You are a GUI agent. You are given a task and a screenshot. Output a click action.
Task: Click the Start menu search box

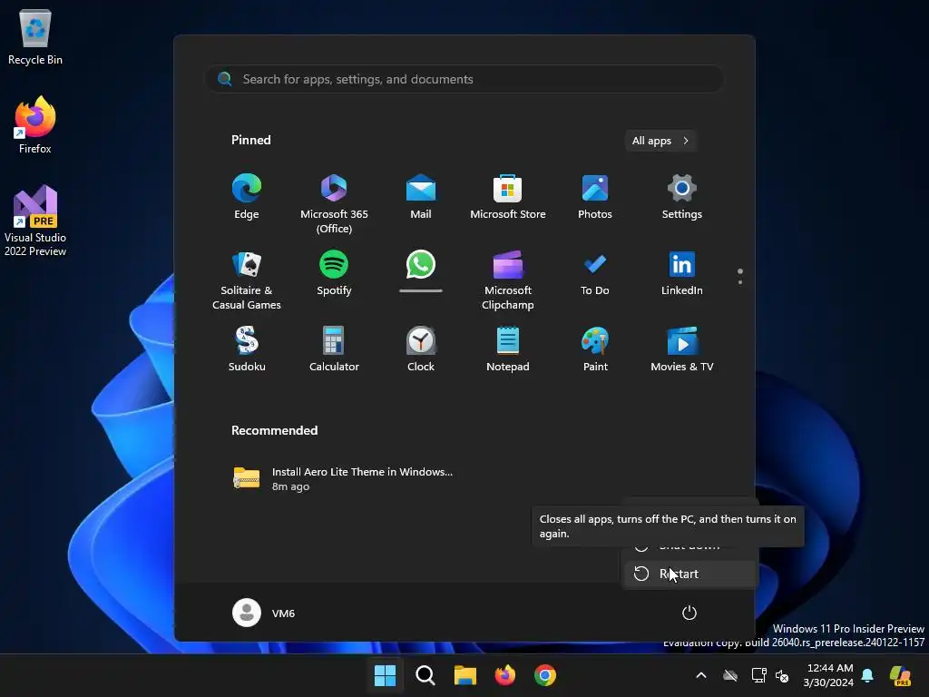[464, 80]
